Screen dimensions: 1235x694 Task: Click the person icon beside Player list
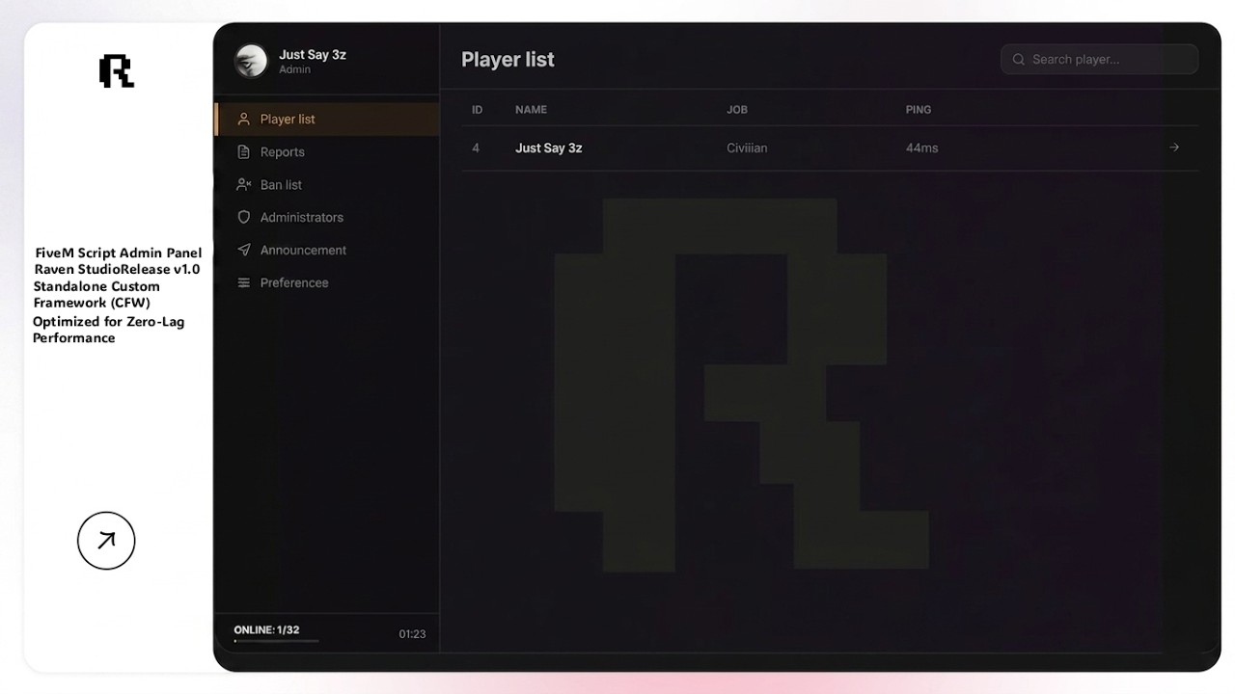[244, 120]
